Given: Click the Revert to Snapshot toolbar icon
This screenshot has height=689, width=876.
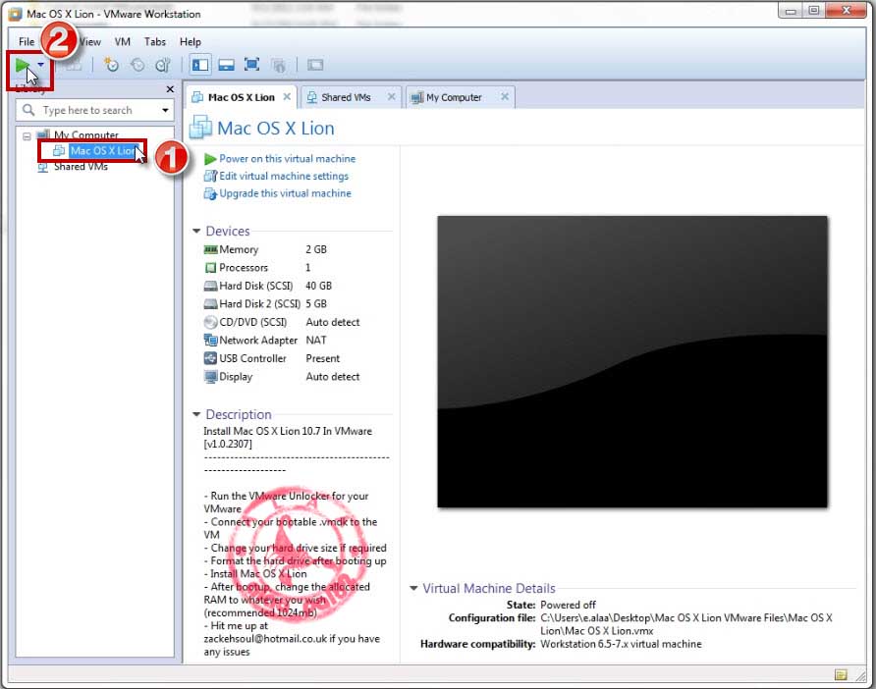Looking at the screenshot, I should point(137,65).
